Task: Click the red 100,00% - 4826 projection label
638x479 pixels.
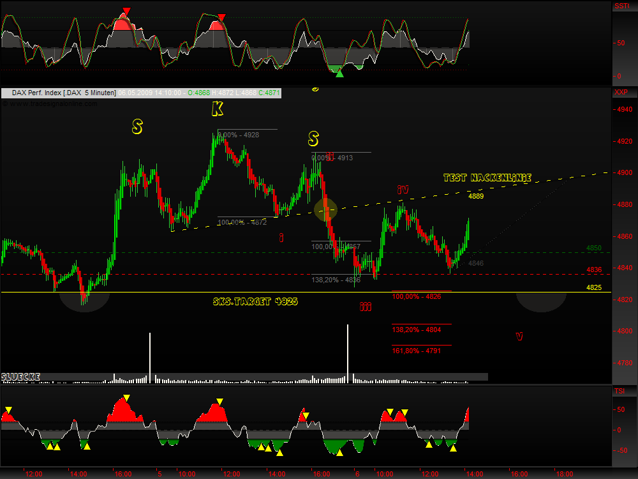Action: [417, 296]
